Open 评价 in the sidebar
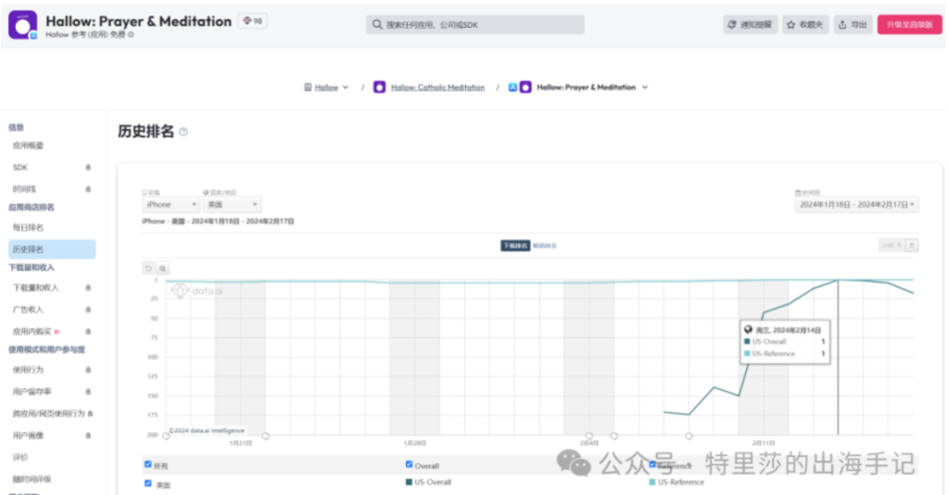The image size is (949, 495). click(20, 457)
